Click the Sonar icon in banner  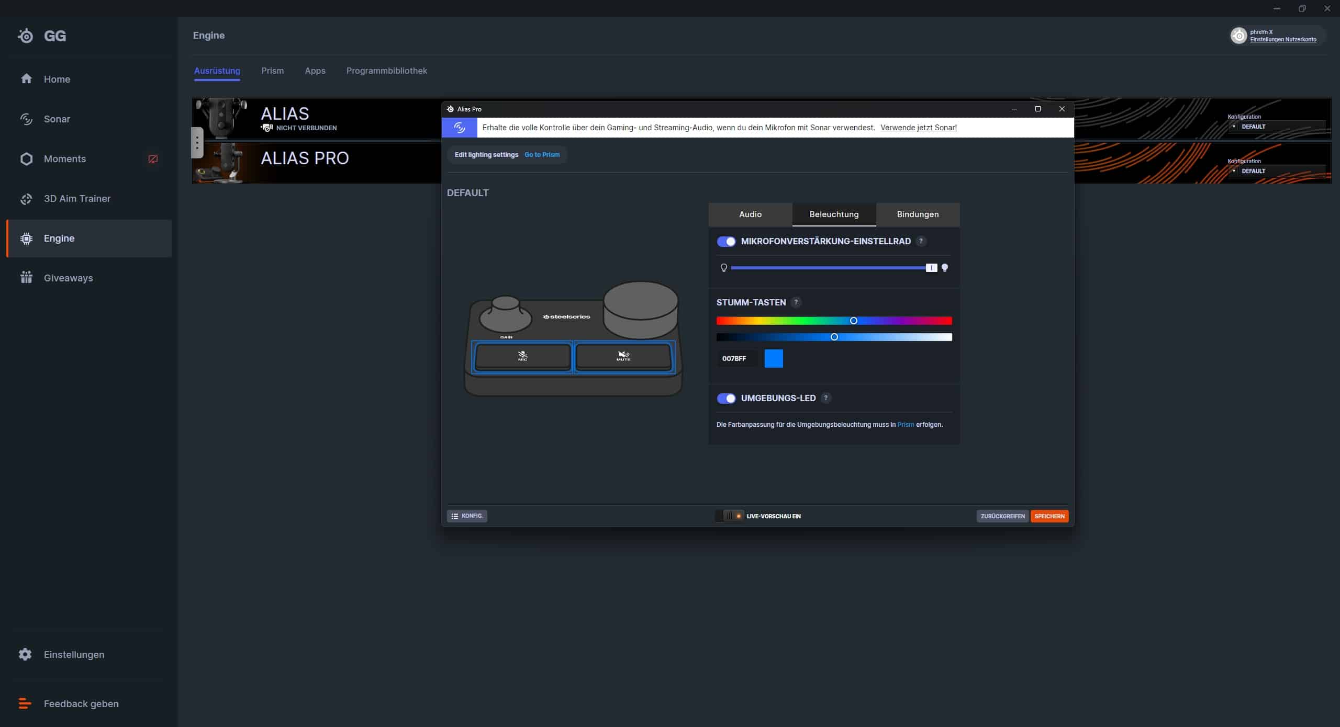[459, 128]
